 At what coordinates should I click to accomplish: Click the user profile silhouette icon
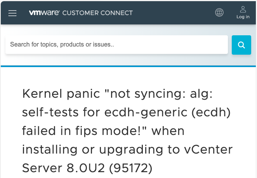[243, 9]
